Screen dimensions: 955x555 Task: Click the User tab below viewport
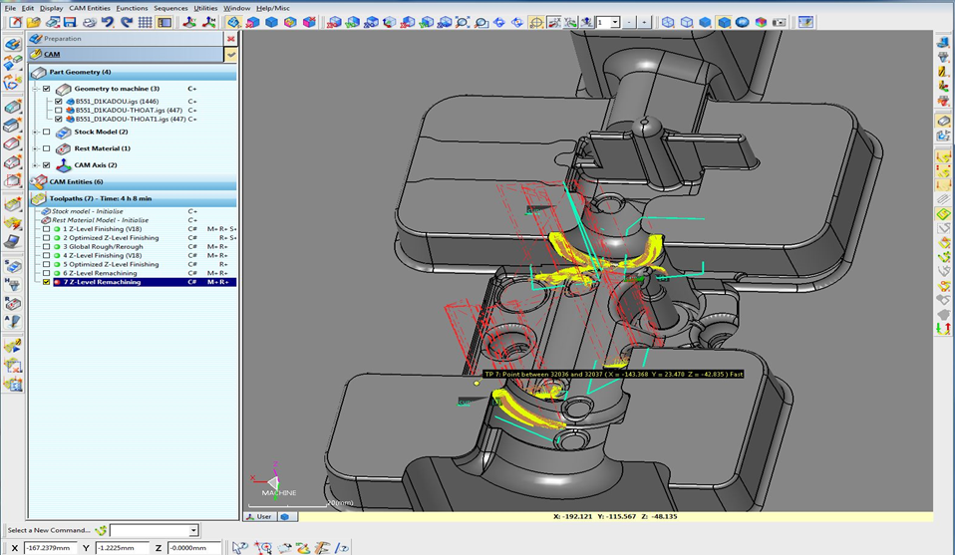[x=259, y=517]
